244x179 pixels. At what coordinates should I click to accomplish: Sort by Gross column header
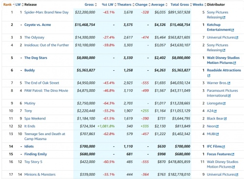(89, 4)
